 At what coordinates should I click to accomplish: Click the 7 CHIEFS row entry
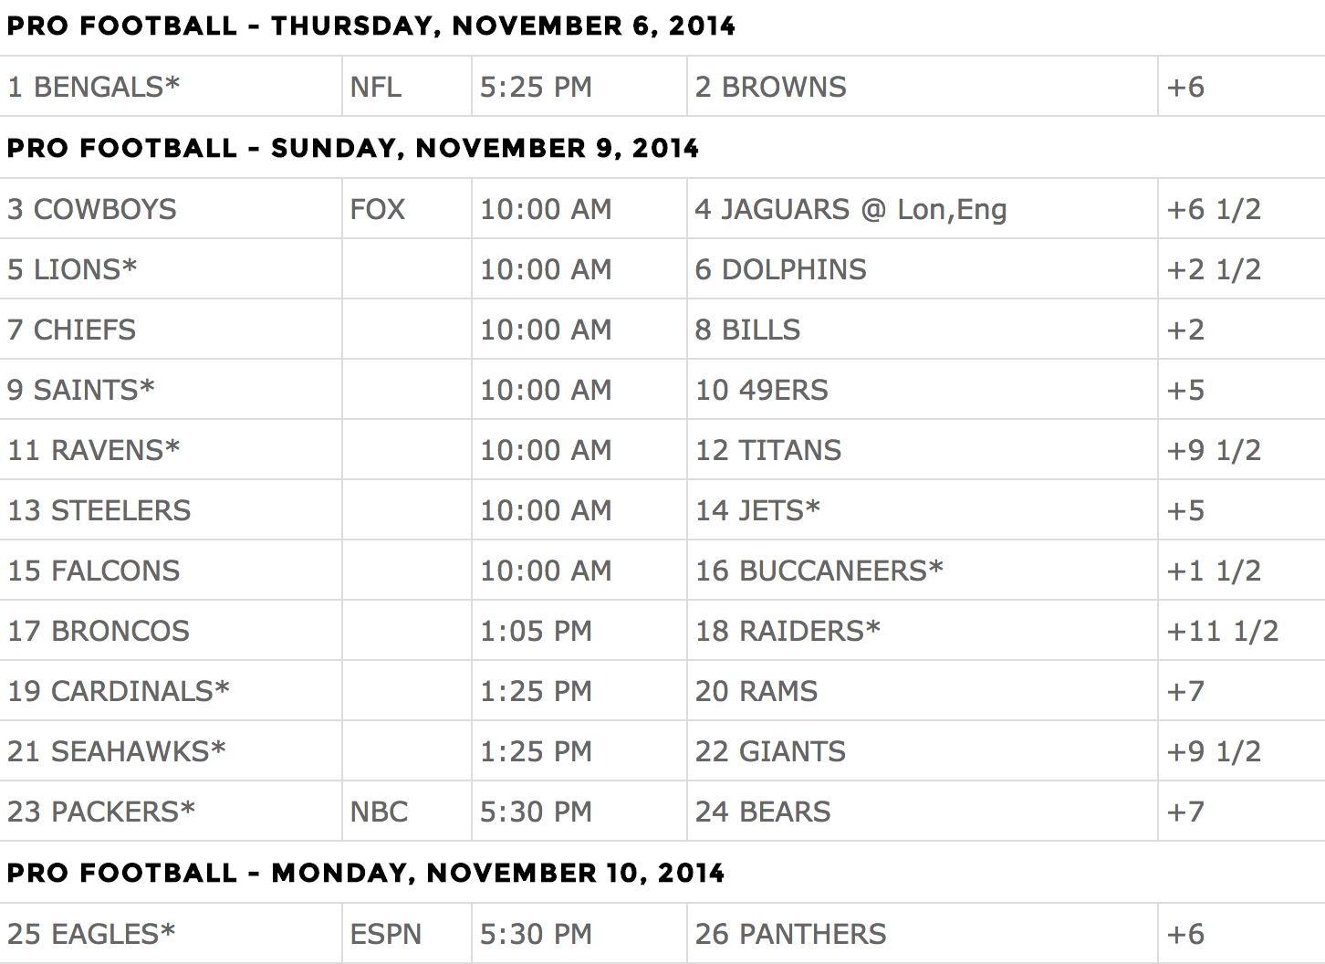click(x=72, y=330)
